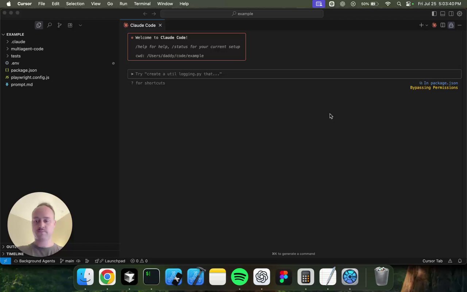Screen dimensions: 467x292
Task: Click the warning triangle beside Cursor Tab
Action: (x=450, y=261)
